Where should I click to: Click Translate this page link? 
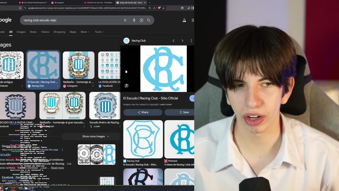coord(49,150)
